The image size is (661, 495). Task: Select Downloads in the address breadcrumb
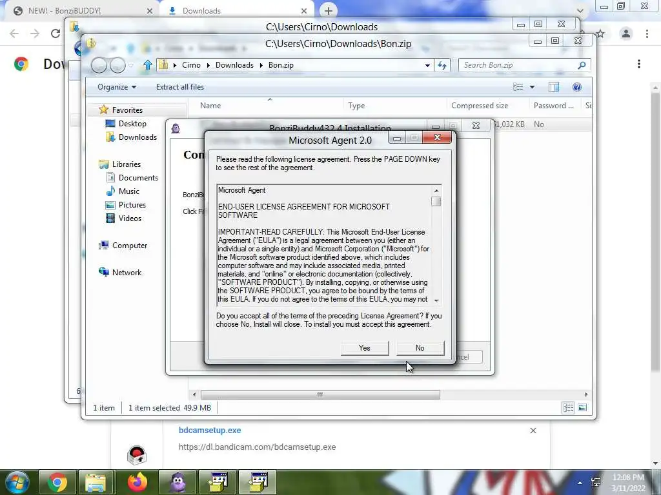click(x=234, y=65)
